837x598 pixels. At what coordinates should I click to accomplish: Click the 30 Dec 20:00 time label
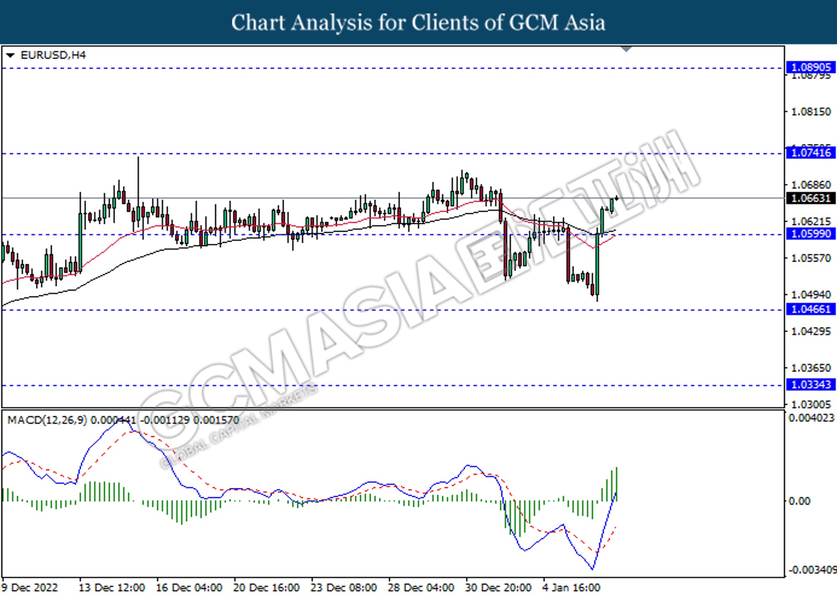coord(498,588)
